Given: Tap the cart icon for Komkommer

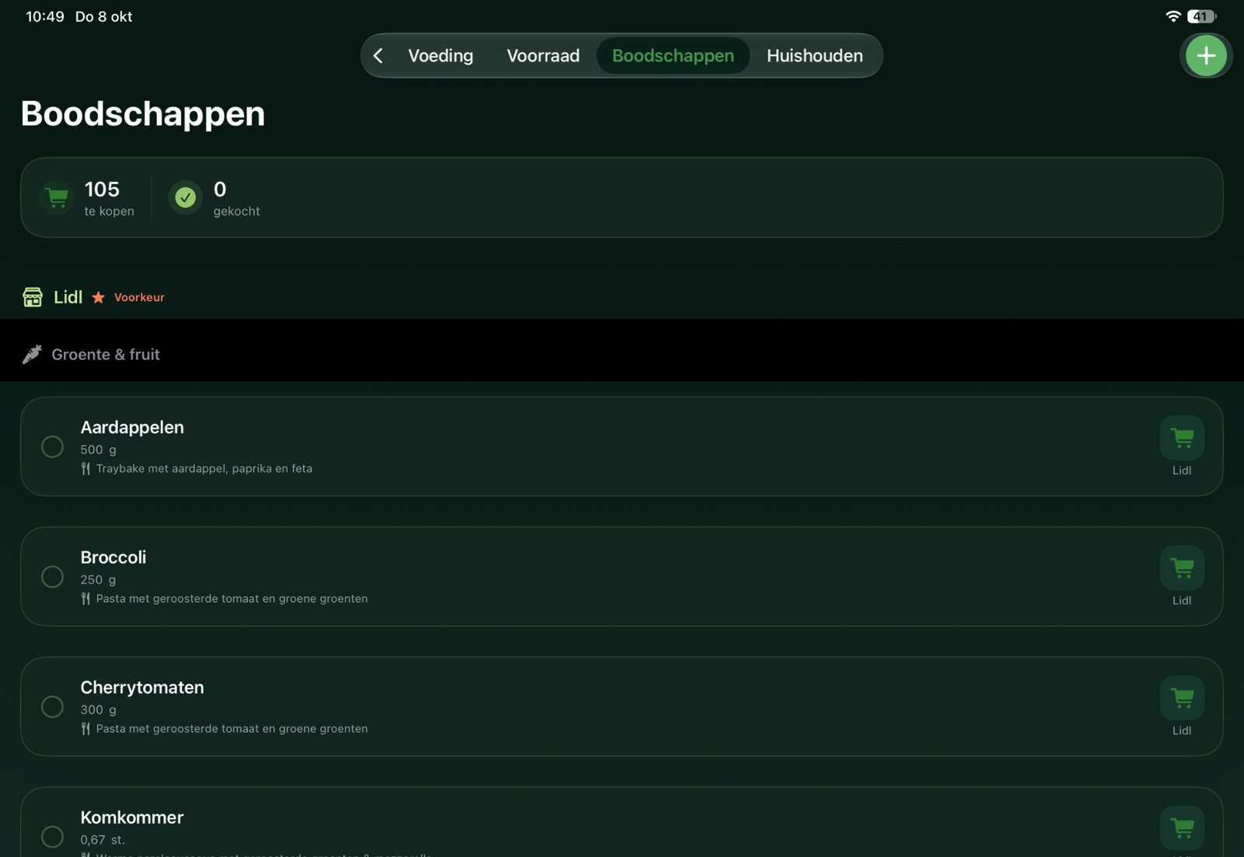Looking at the screenshot, I should coord(1182,827).
